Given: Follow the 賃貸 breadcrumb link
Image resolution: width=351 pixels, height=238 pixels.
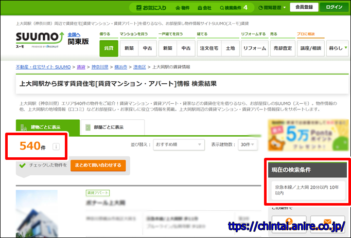Looking at the screenshot, I should [x=81, y=67].
